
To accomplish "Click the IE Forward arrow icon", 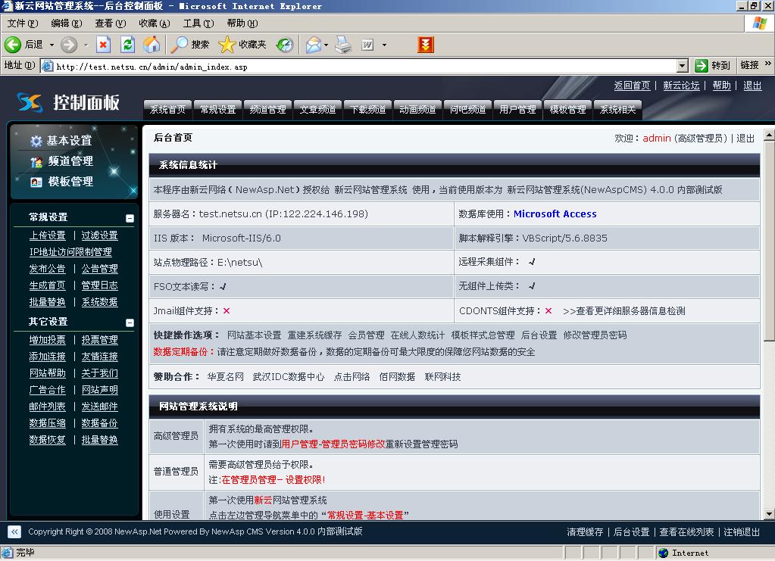I will point(69,45).
